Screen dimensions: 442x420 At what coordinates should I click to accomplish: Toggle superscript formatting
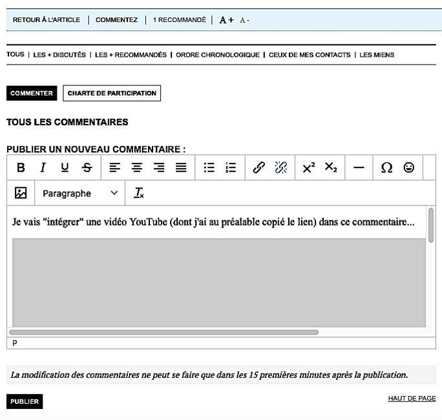(309, 167)
